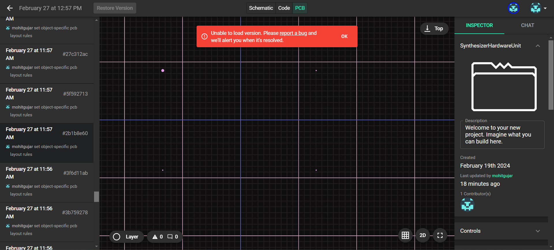Switch to the Code tab
The image size is (554, 250).
284,8
